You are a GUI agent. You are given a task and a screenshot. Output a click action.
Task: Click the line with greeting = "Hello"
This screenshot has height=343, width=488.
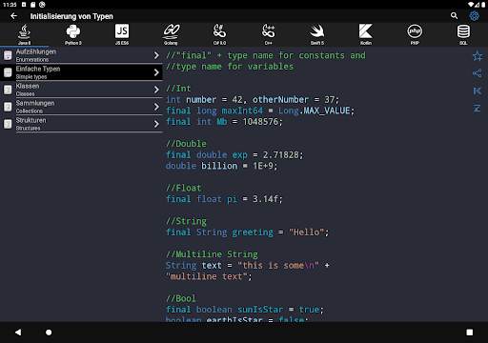(x=247, y=232)
